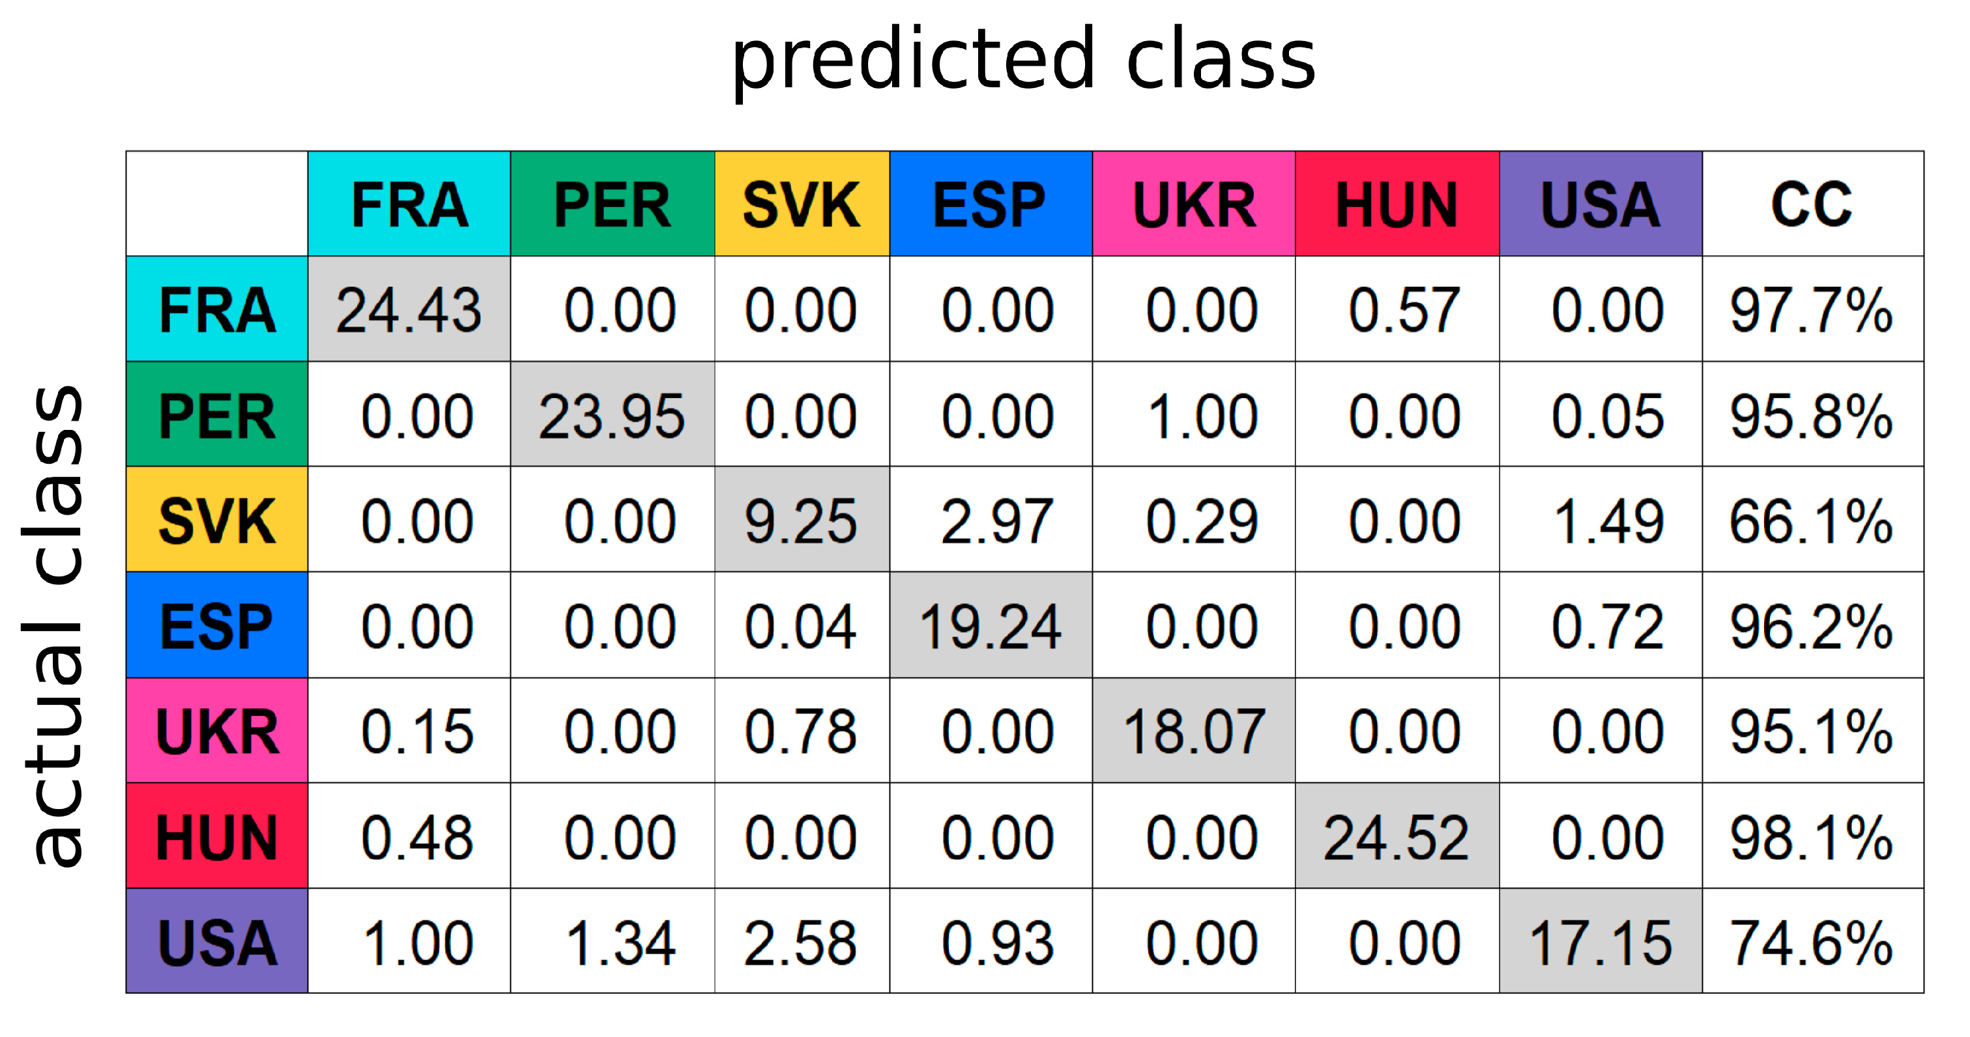Select the red HUN row label
Image resolution: width=1970 pixels, height=1037 pixels.
[217, 836]
